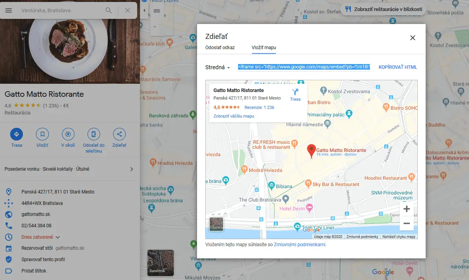
Task: Click the Hlavné námestie marker in preview
Action: click(328, 123)
